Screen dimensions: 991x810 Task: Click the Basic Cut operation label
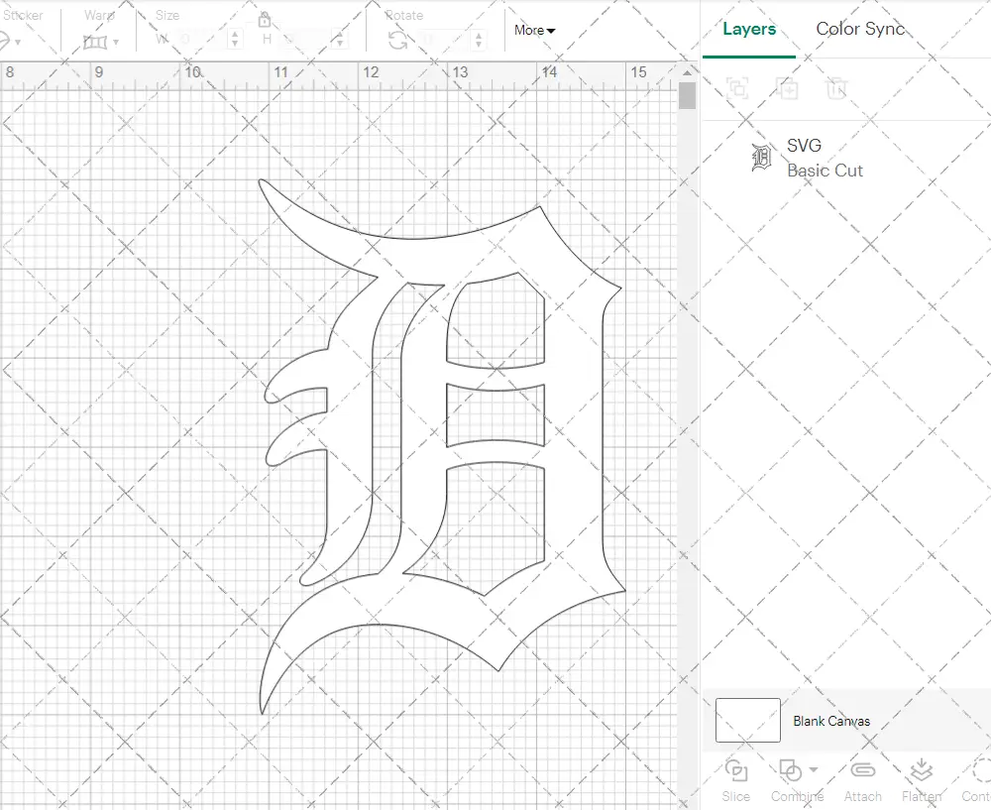coord(825,171)
